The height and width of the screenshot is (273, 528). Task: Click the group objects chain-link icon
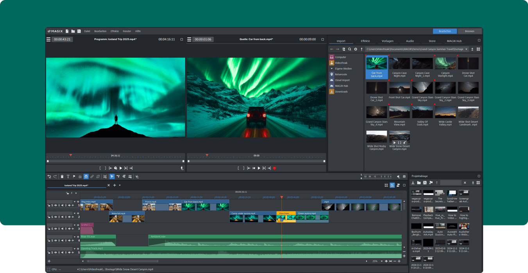(x=92, y=176)
